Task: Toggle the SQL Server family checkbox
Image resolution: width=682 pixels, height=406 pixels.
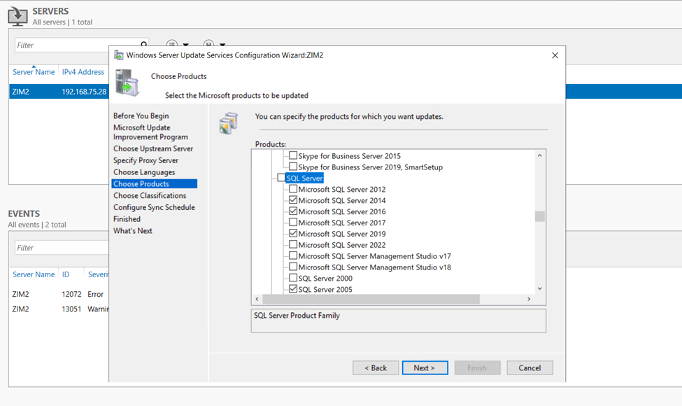Action: [281, 178]
